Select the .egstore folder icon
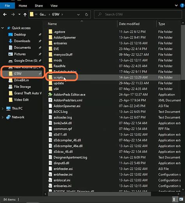This screenshot has width=185, height=203. 50,32
